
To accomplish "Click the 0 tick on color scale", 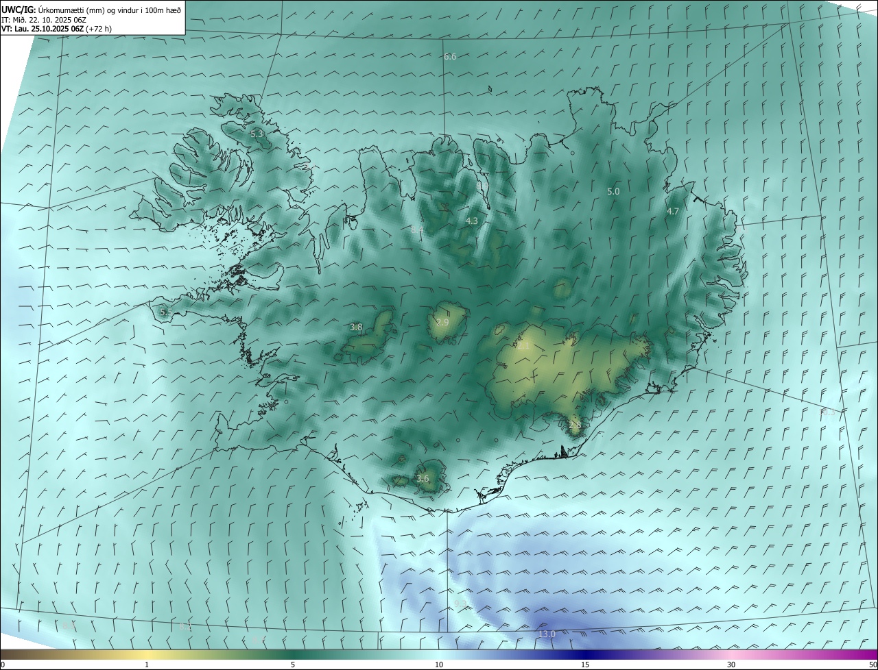I will coord(3,665).
